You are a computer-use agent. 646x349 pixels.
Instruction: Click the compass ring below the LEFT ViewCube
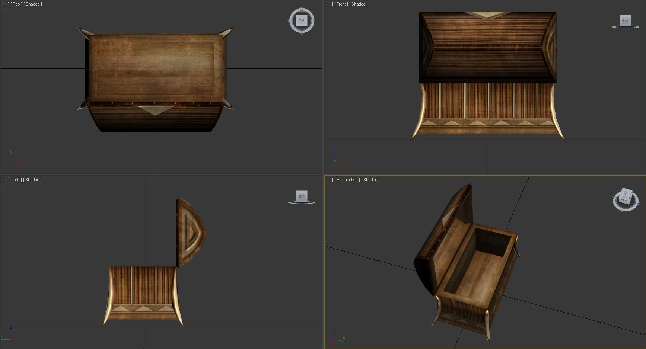(302, 203)
